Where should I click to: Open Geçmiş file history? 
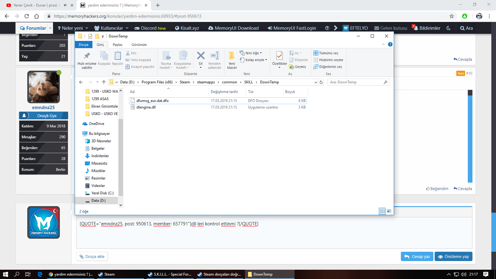(298, 67)
